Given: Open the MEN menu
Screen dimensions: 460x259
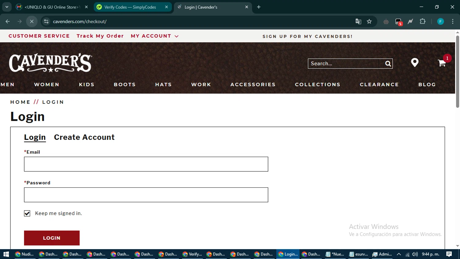Looking at the screenshot, I should pyautogui.click(x=7, y=84).
